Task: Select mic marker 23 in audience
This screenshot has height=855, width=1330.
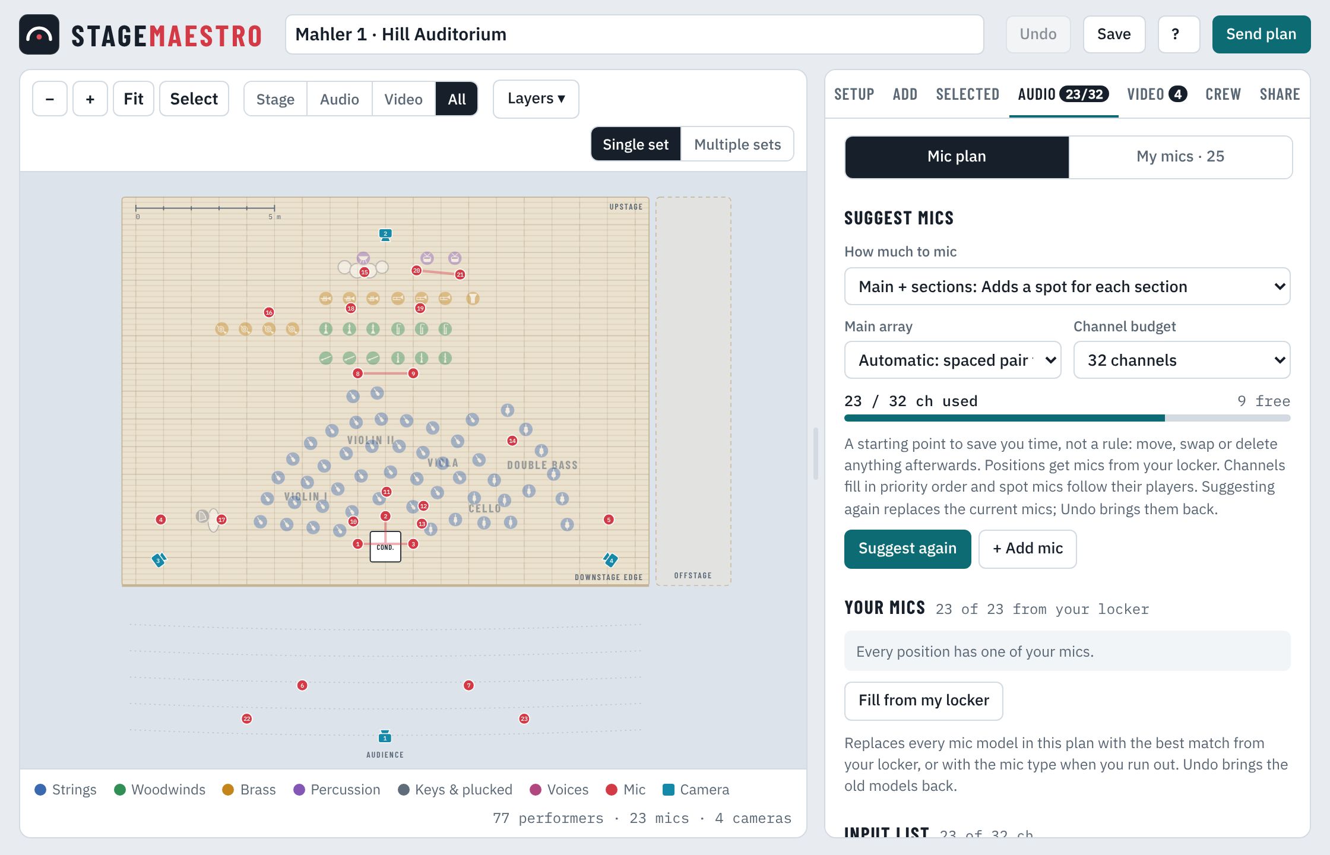Action: (524, 719)
